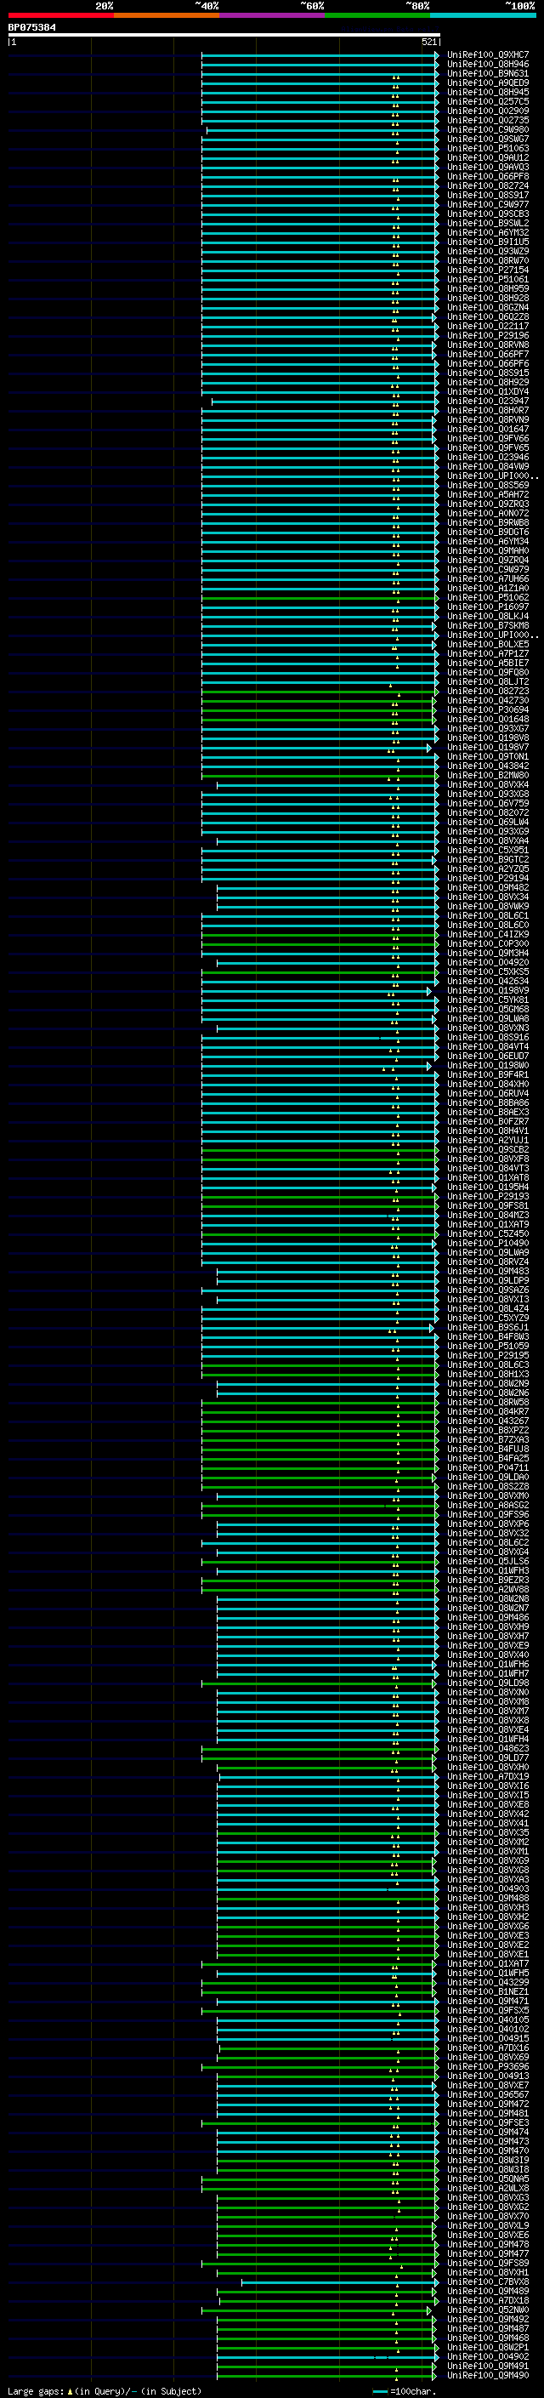This screenshot has width=544, height=2398.
Task: Select label UniRef100_Q8S916
Action: point(488,1038)
